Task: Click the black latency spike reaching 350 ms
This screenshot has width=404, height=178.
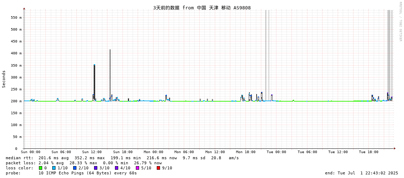Action: (94, 83)
